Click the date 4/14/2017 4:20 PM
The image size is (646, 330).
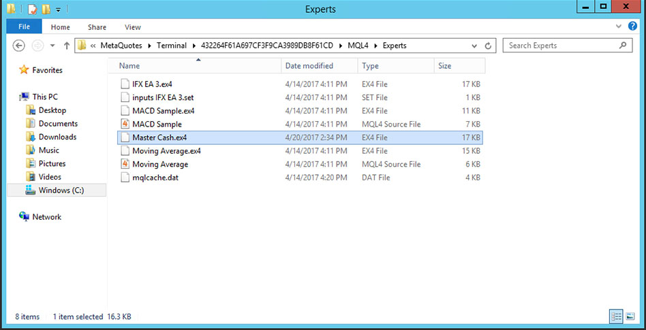(316, 178)
